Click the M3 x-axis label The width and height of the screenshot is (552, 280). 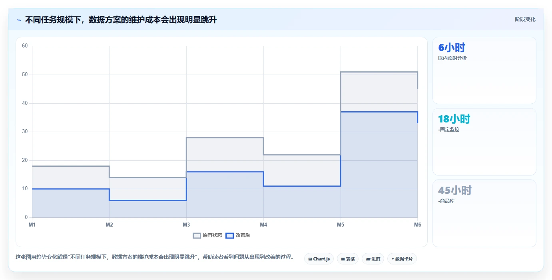(x=186, y=225)
